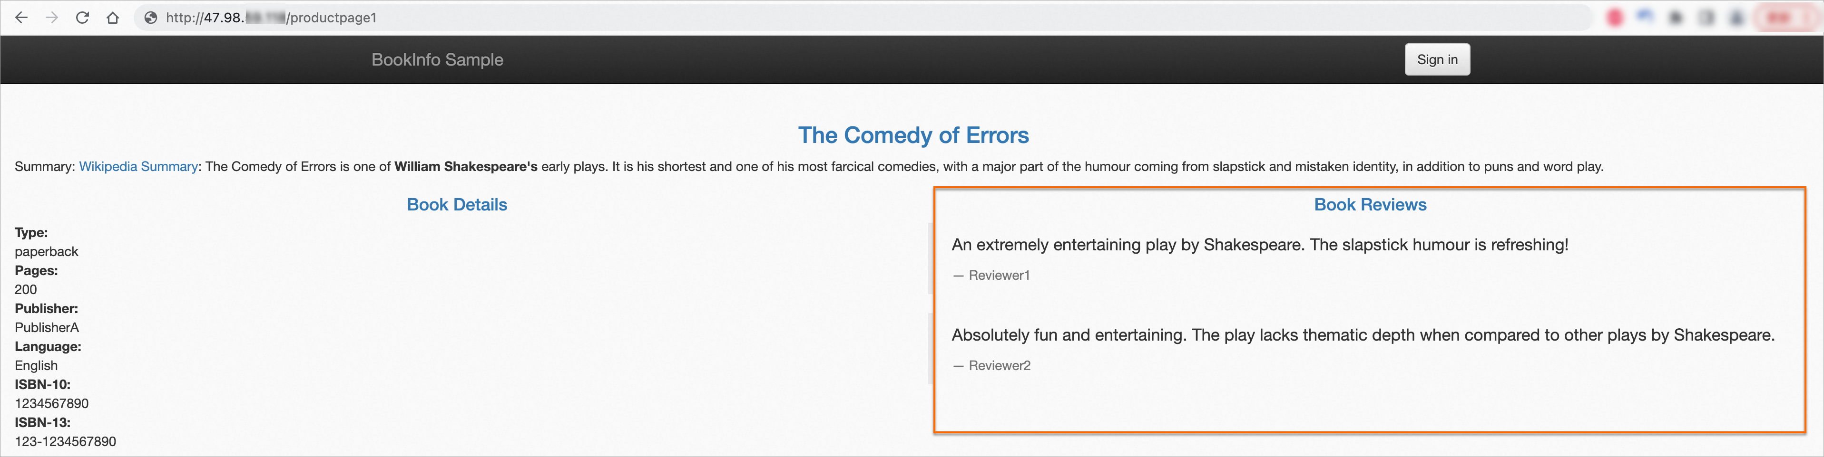The image size is (1824, 457).
Task: Click the red circular extension icon
Action: (1615, 18)
